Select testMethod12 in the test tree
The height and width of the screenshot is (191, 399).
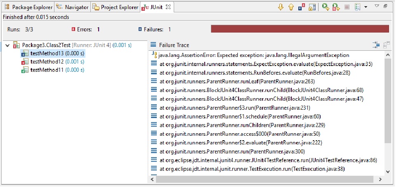(53, 62)
